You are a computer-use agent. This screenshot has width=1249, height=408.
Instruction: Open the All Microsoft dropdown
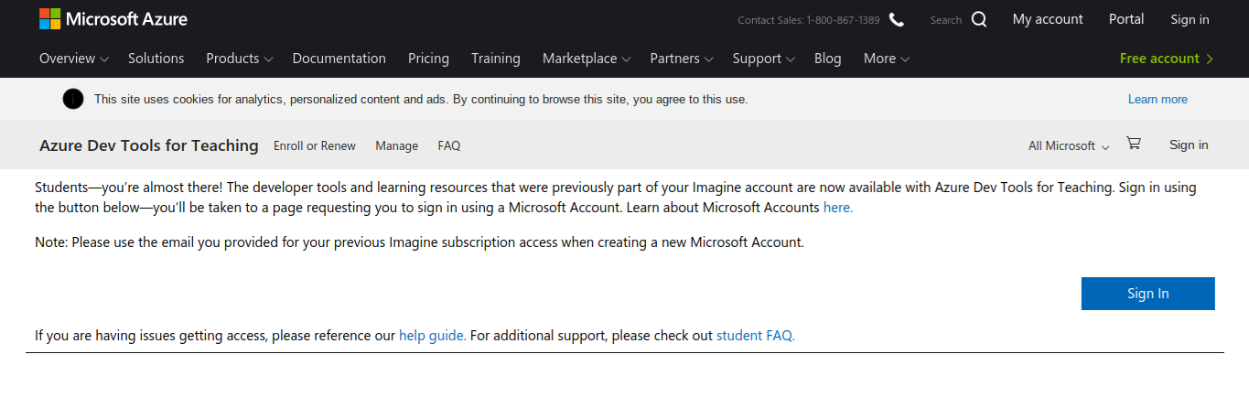click(x=1069, y=145)
